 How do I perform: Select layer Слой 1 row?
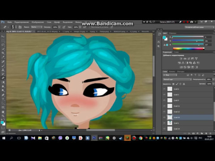(188, 123)
